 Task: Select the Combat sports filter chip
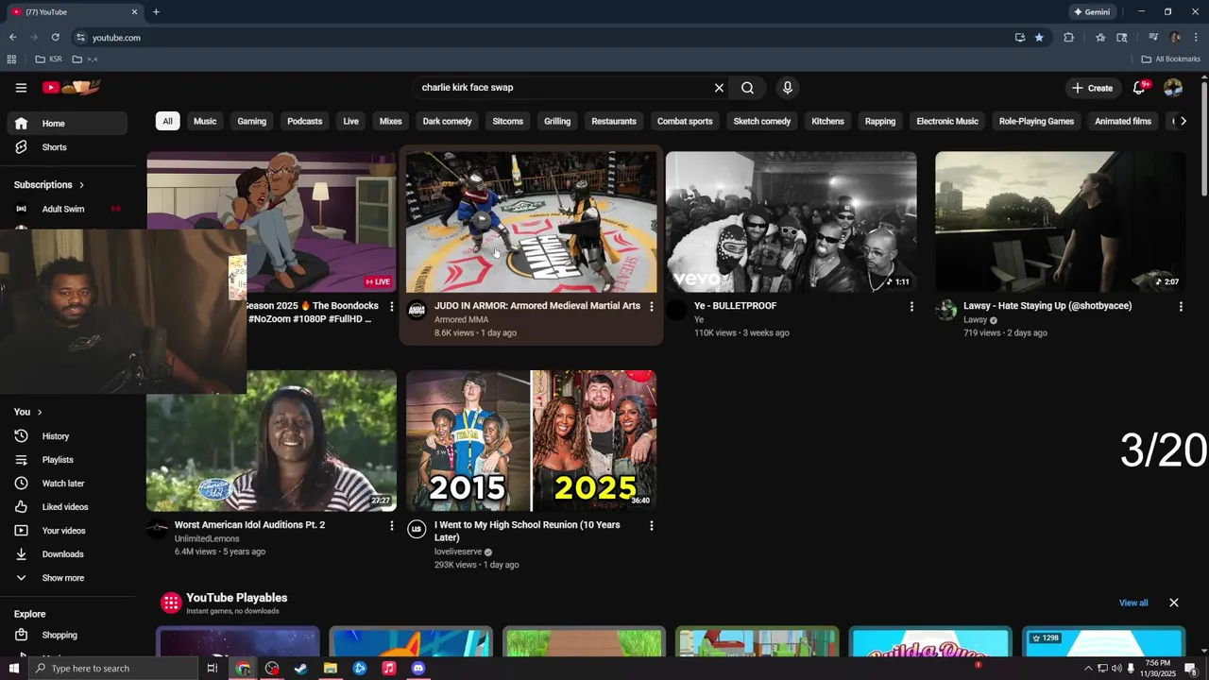685,121
